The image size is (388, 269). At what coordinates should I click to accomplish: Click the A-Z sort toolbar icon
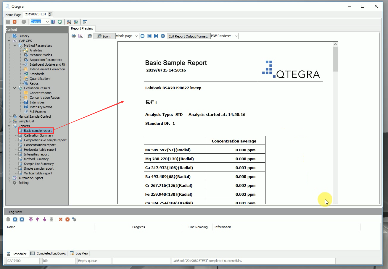coord(69,22)
